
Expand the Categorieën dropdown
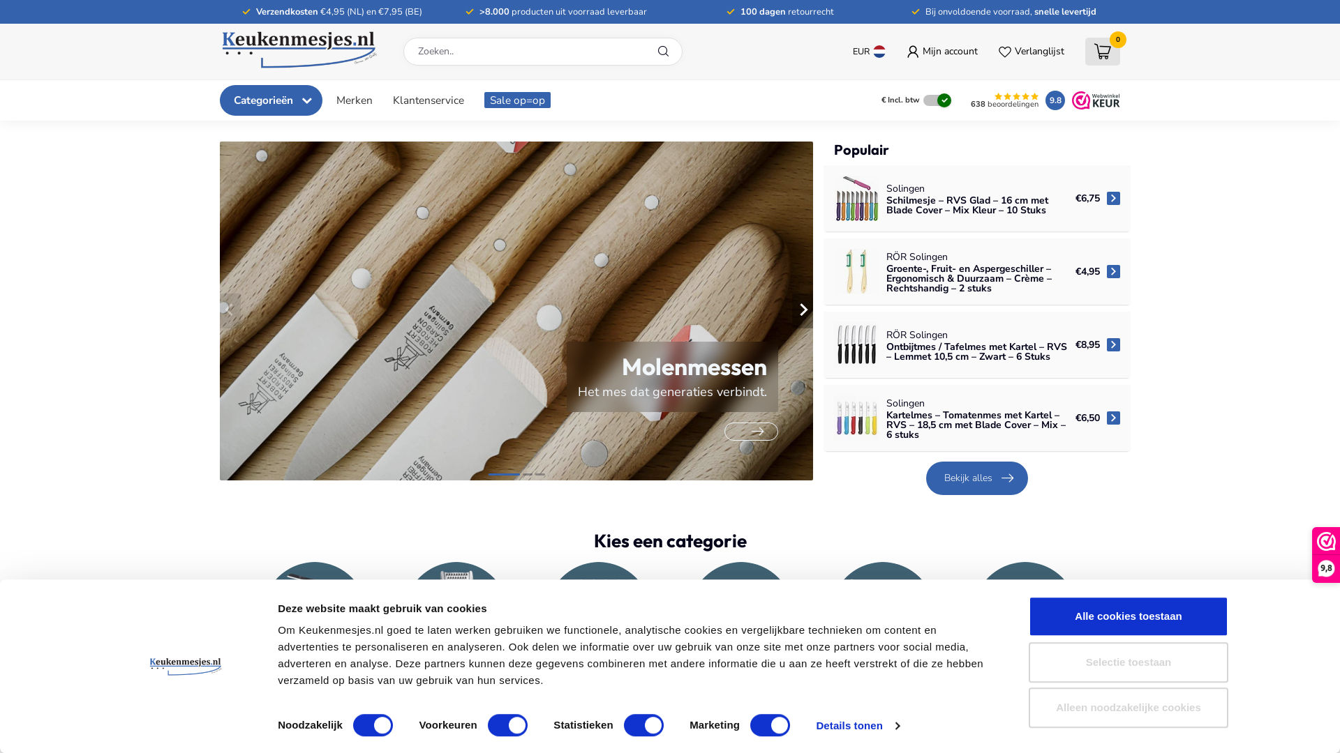271,100
